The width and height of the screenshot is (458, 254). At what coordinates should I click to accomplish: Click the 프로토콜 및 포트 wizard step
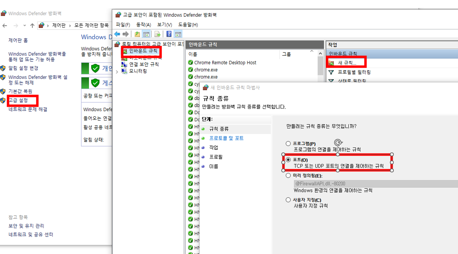226,138
